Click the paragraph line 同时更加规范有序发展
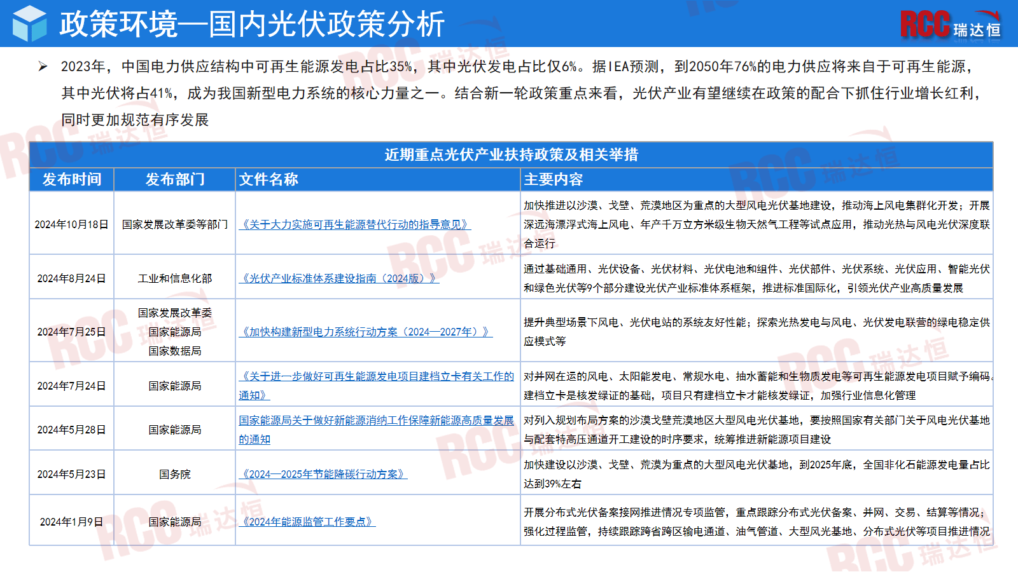This screenshot has width=1018, height=572. (135, 119)
